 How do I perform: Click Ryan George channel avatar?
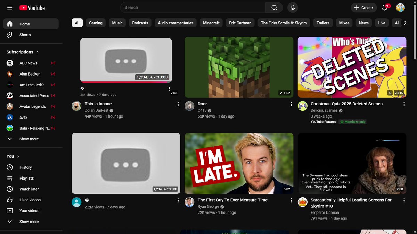point(189,202)
